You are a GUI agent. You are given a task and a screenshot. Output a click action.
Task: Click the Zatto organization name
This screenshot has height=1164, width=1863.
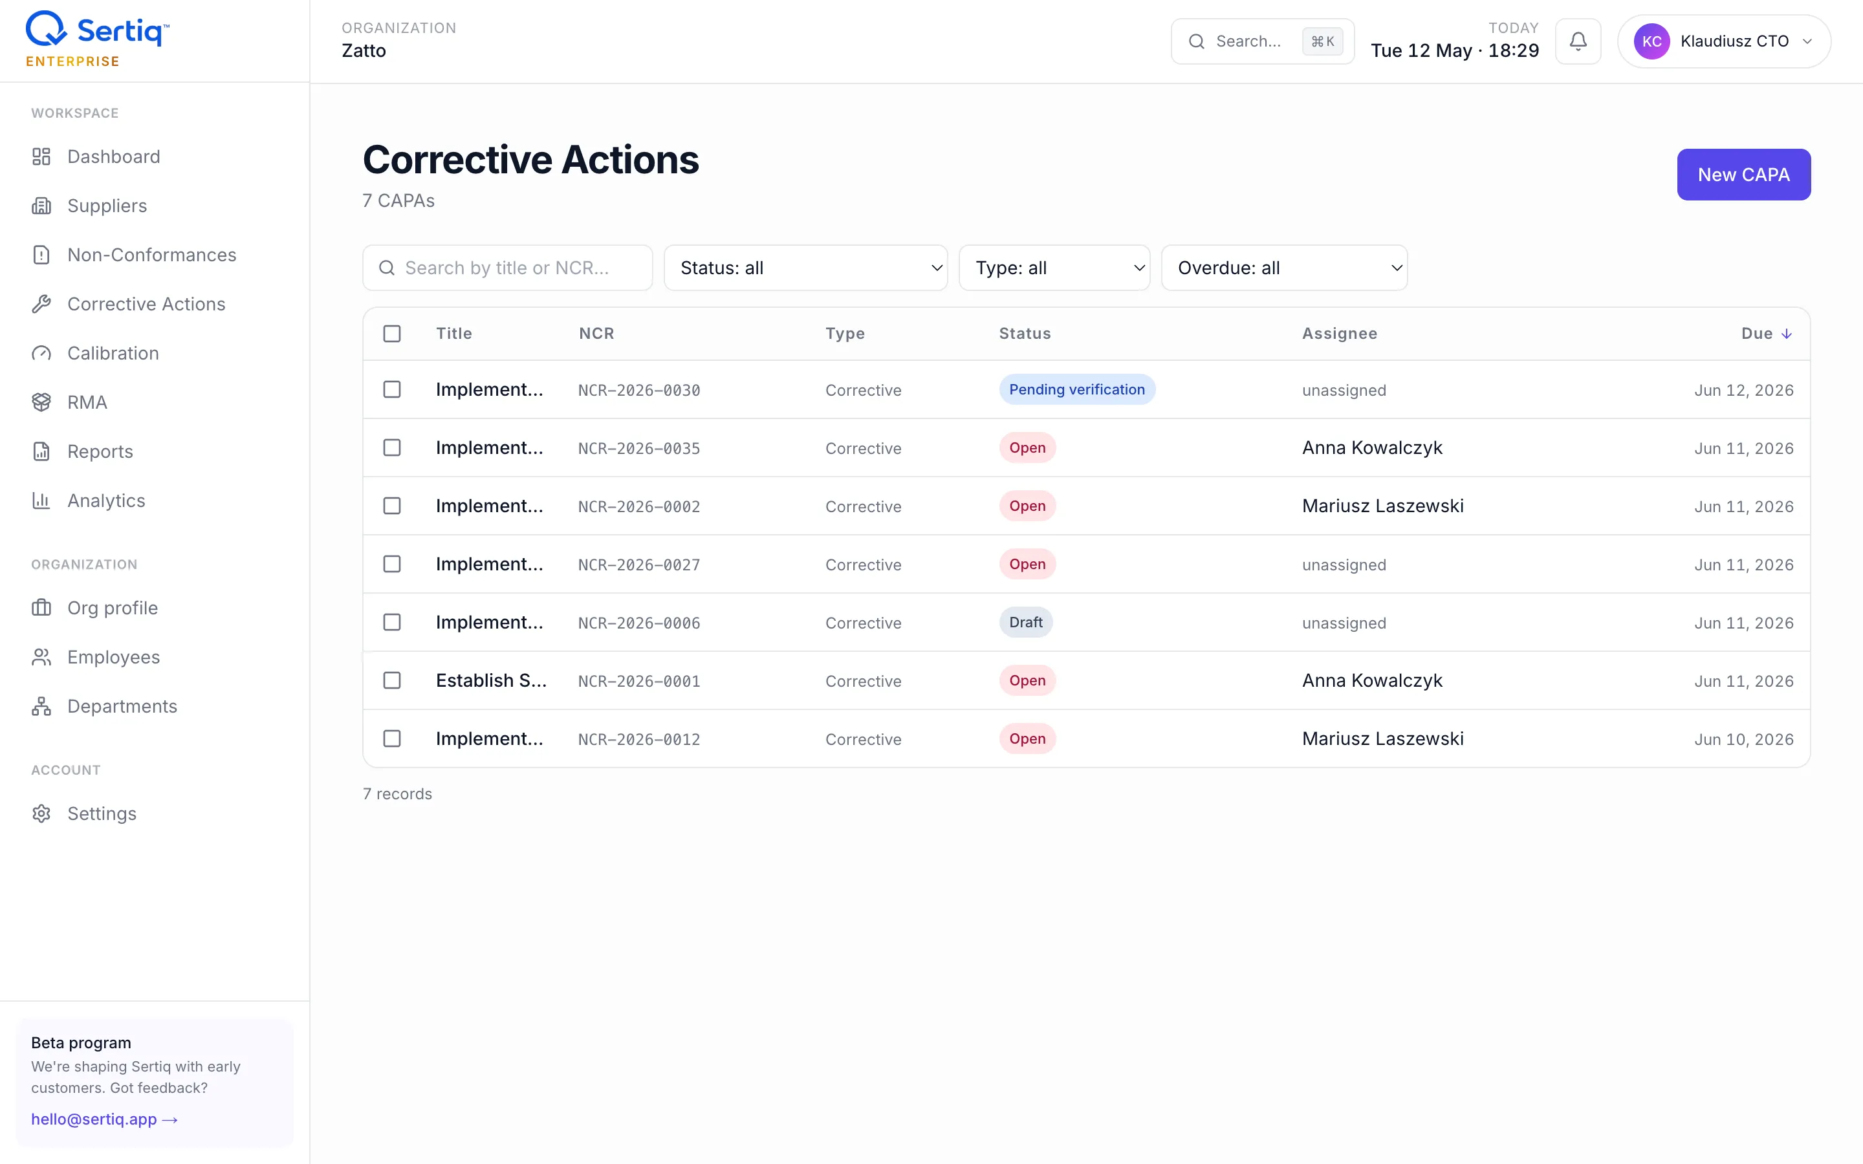coord(364,51)
